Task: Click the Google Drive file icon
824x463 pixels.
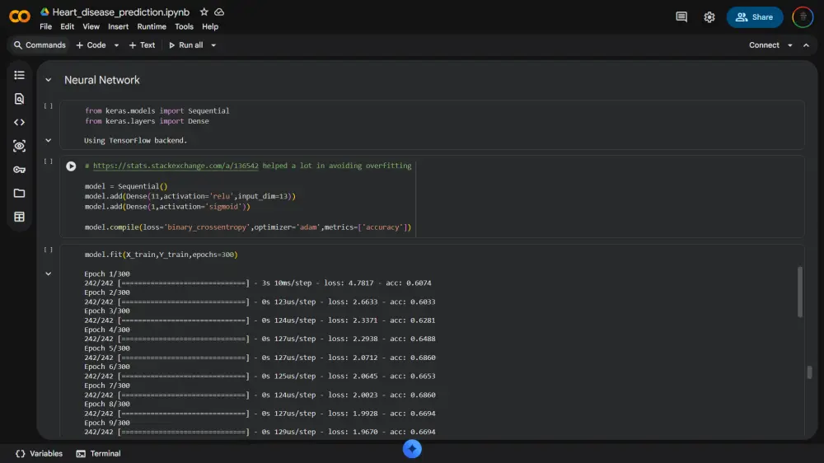Action: click(x=44, y=12)
